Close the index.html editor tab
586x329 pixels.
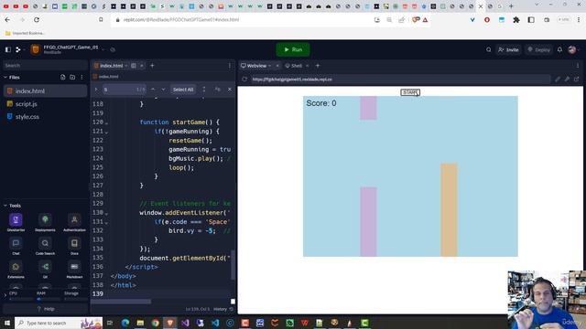tap(142, 66)
